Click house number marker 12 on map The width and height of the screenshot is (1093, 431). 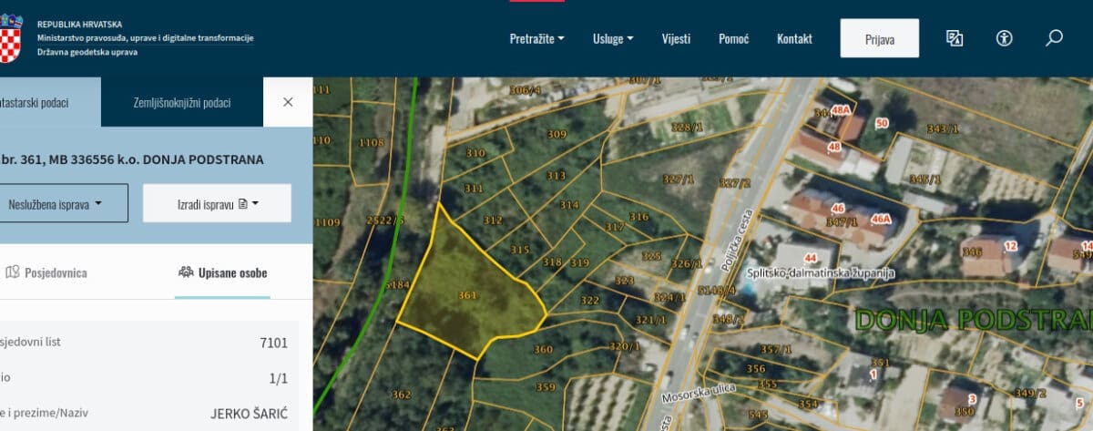pyautogui.click(x=1011, y=246)
